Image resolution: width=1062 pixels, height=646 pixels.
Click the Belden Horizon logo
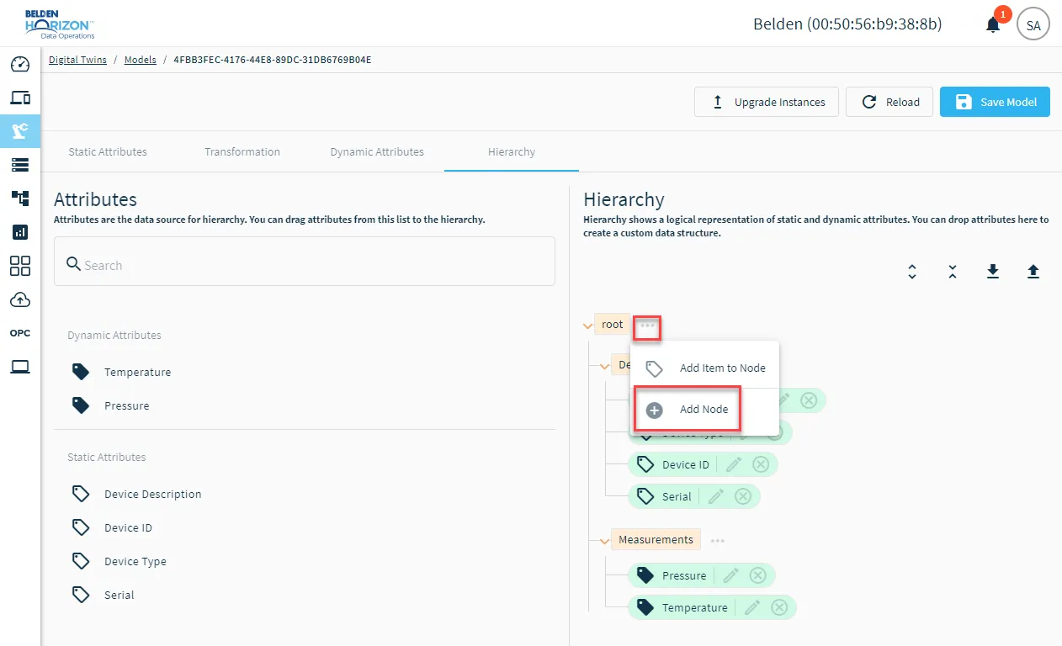coord(59,24)
